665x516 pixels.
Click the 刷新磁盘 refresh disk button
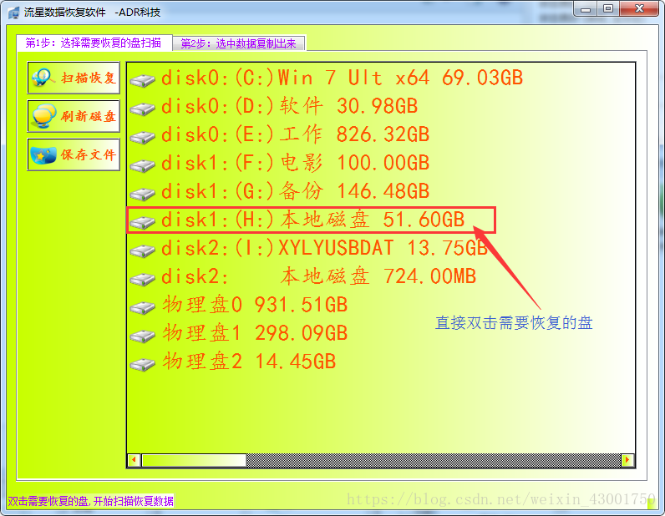click(x=74, y=116)
